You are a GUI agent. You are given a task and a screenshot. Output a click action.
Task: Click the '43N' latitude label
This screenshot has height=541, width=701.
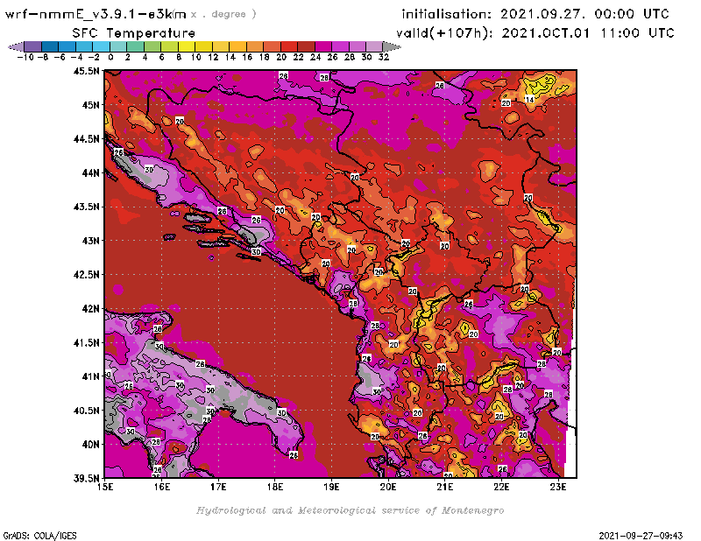coord(91,241)
